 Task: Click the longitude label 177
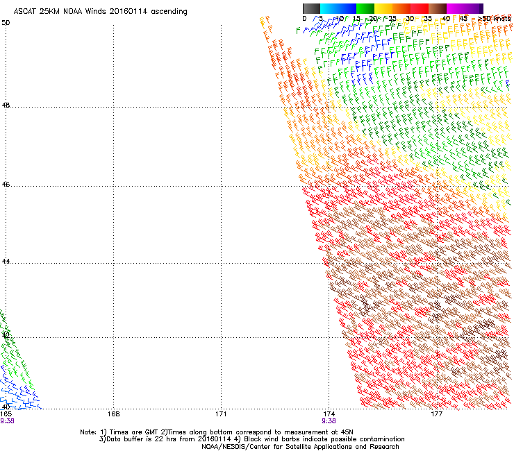pos(436,414)
